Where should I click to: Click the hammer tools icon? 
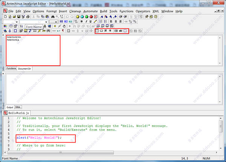(x=147, y=16)
